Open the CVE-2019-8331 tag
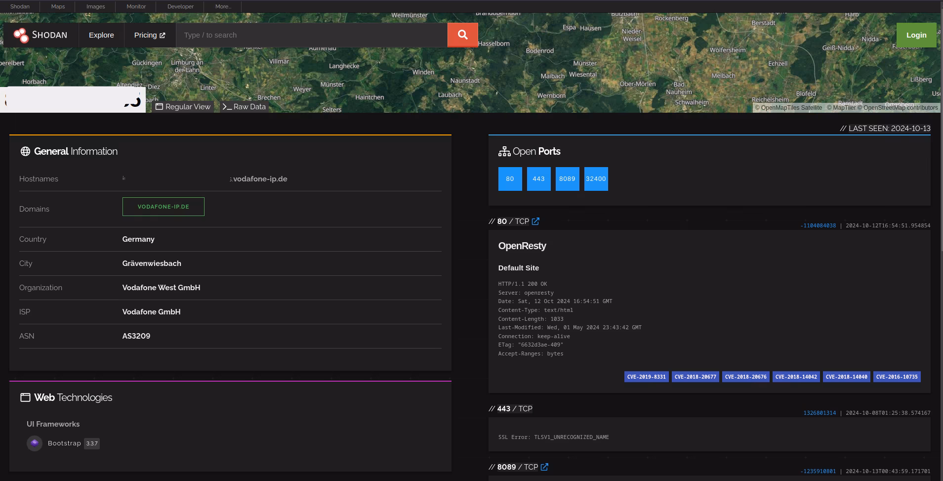Image resolution: width=943 pixels, height=481 pixels. (646, 377)
